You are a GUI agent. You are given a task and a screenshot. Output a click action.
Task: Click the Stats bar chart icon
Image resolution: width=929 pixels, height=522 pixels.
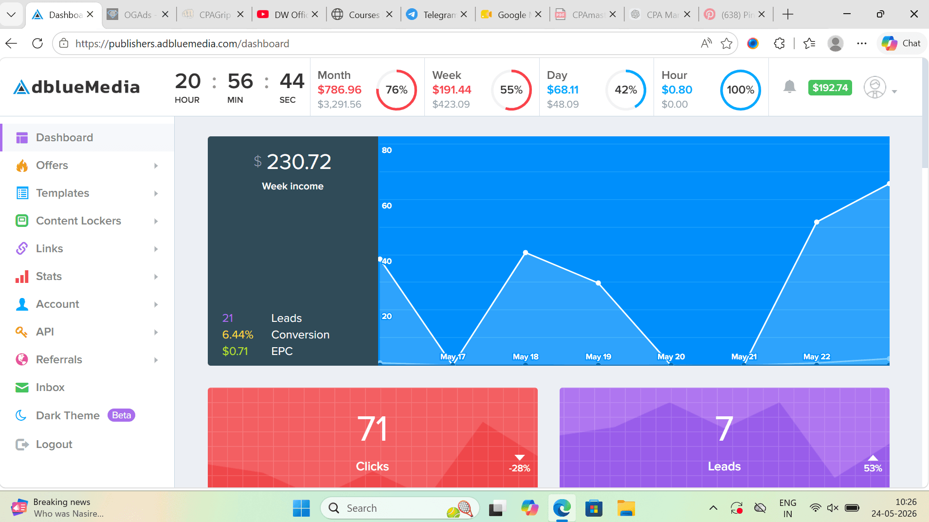pyautogui.click(x=22, y=277)
